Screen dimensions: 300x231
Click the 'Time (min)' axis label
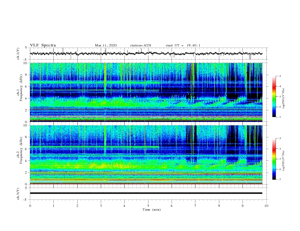tap(152, 209)
